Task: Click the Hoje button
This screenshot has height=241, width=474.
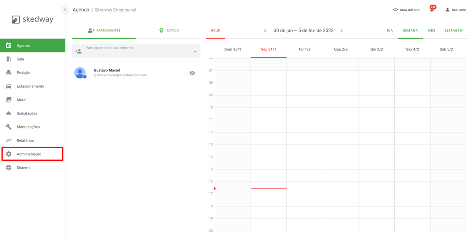Action: pyautogui.click(x=215, y=31)
